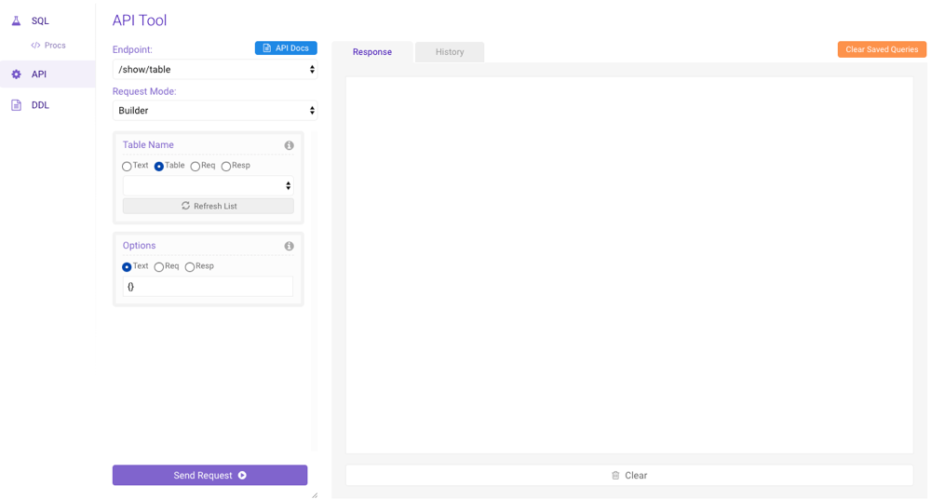Switch to the History tab
Image resolution: width=931 pixels, height=499 pixels.
click(x=450, y=52)
